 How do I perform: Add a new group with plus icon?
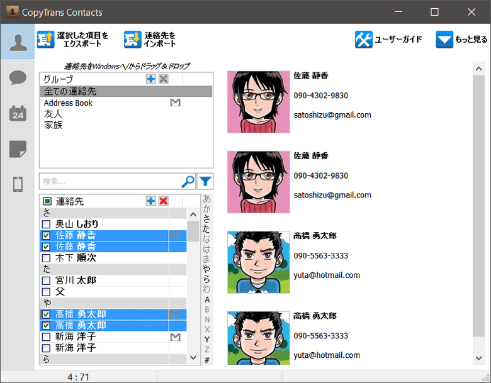tap(151, 79)
